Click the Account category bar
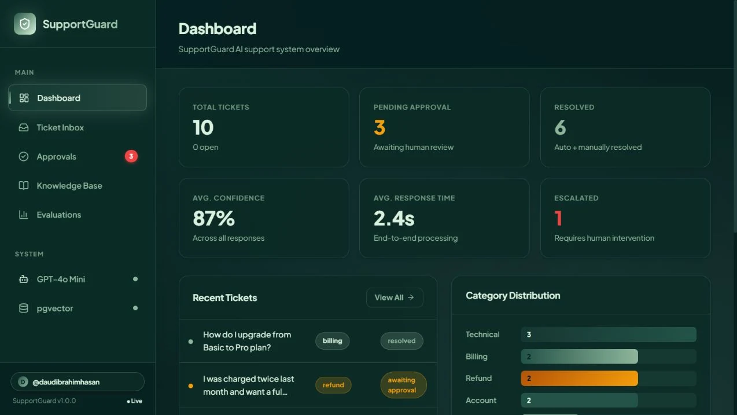This screenshot has height=415, width=737. (x=579, y=401)
